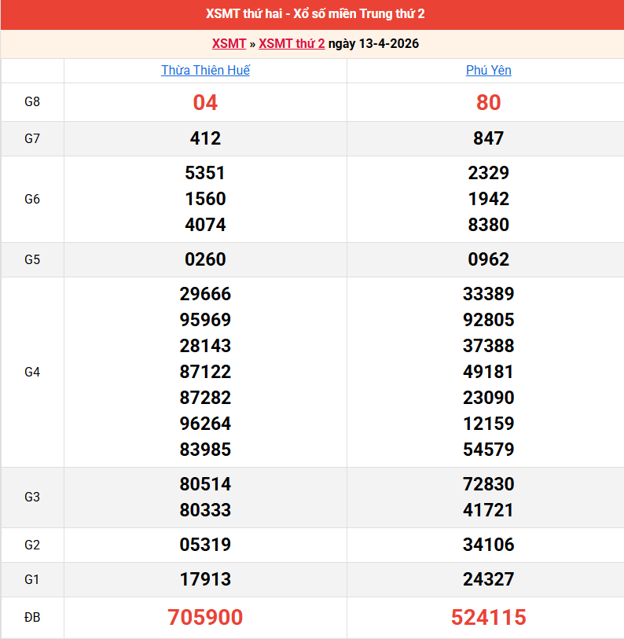
Task: Select the G2 number 05319
Action: (205, 545)
